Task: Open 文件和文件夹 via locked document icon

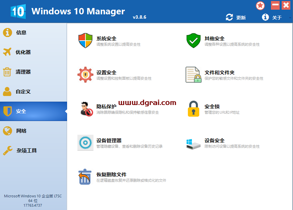Action: [x=194, y=75]
